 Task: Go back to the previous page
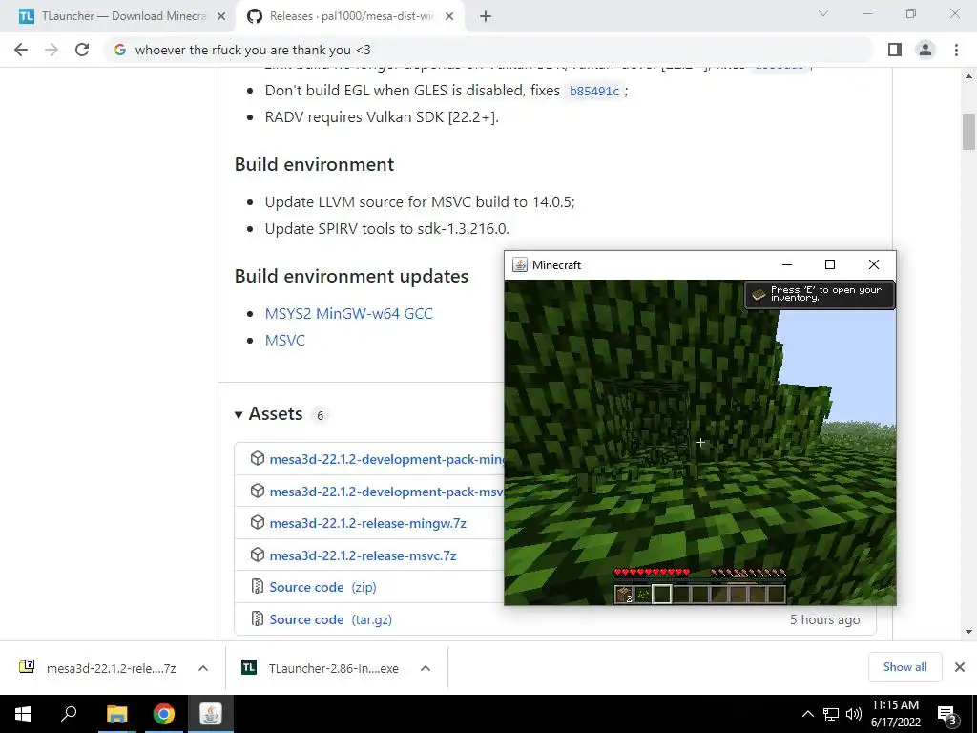coord(21,50)
